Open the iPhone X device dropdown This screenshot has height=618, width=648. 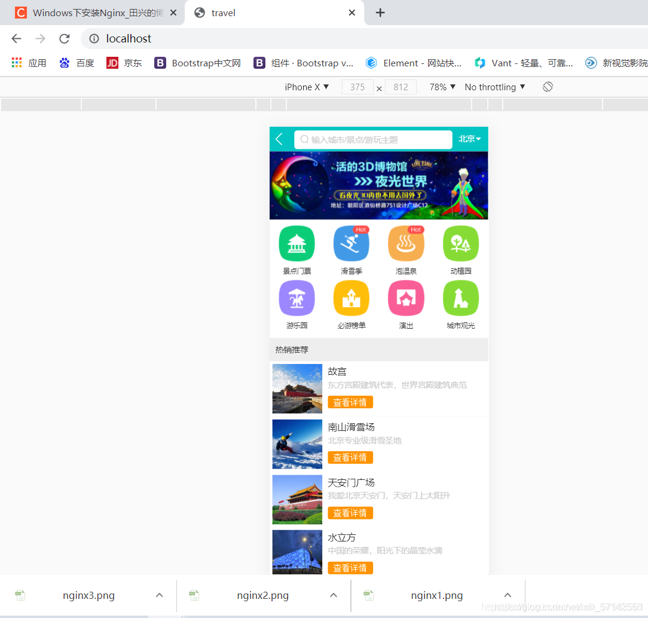point(307,87)
